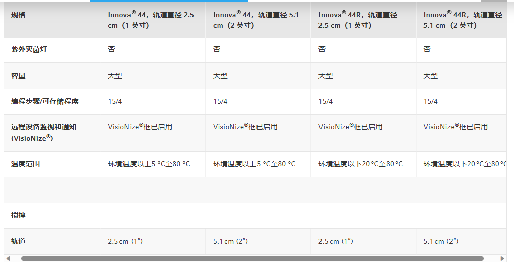
Task: Select the 规格 header cell
Action: point(56,20)
